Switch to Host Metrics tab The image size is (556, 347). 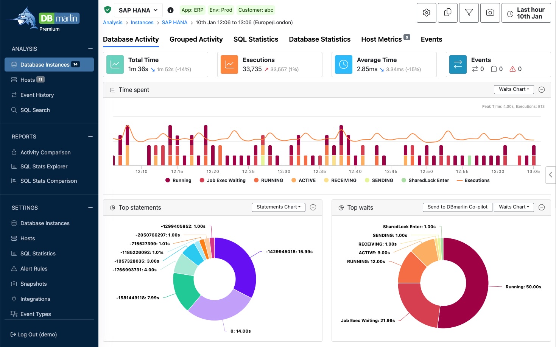pyautogui.click(x=386, y=39)
